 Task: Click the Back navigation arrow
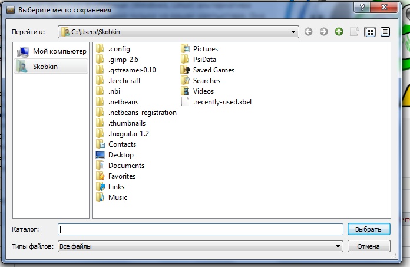(x=309, y=32)
